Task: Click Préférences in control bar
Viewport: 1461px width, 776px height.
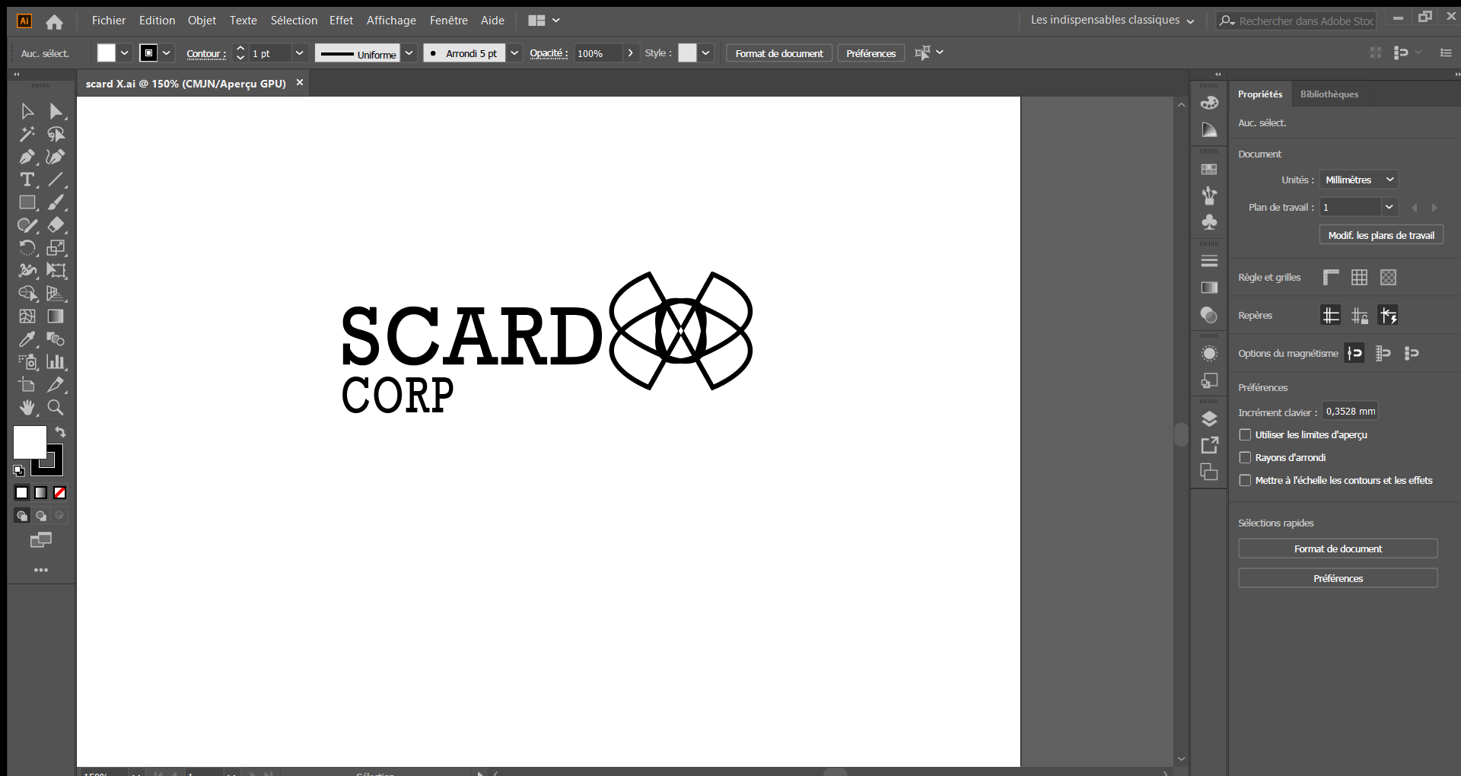Action: (x=871, y=53)
